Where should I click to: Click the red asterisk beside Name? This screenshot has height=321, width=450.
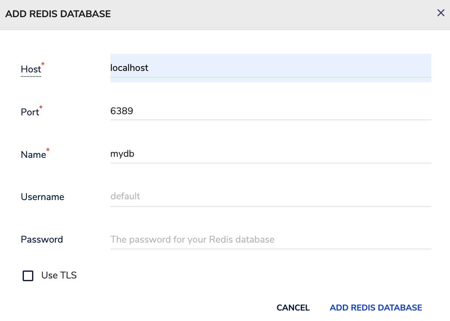pos(48,150)
